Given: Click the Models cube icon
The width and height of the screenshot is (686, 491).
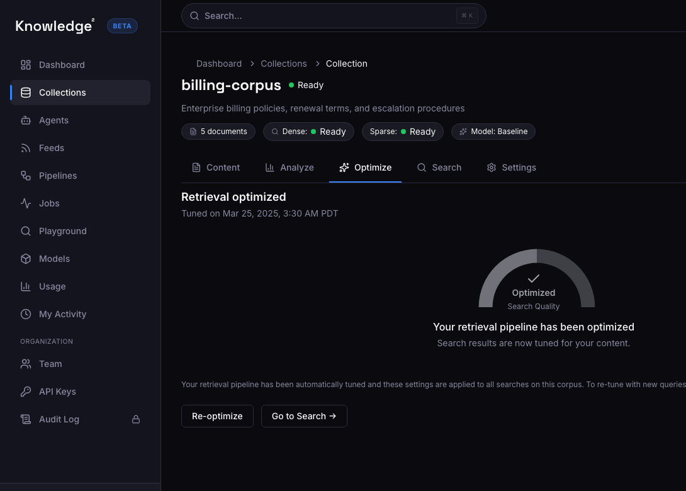Looking at the screenshot, I should 26,259.
